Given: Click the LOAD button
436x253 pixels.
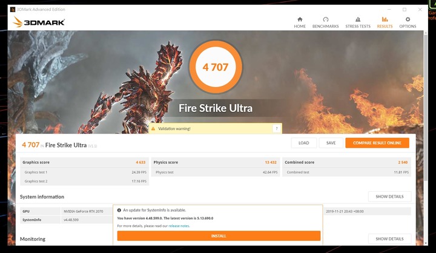Looking at the screenshot, I should coord(303,143).
